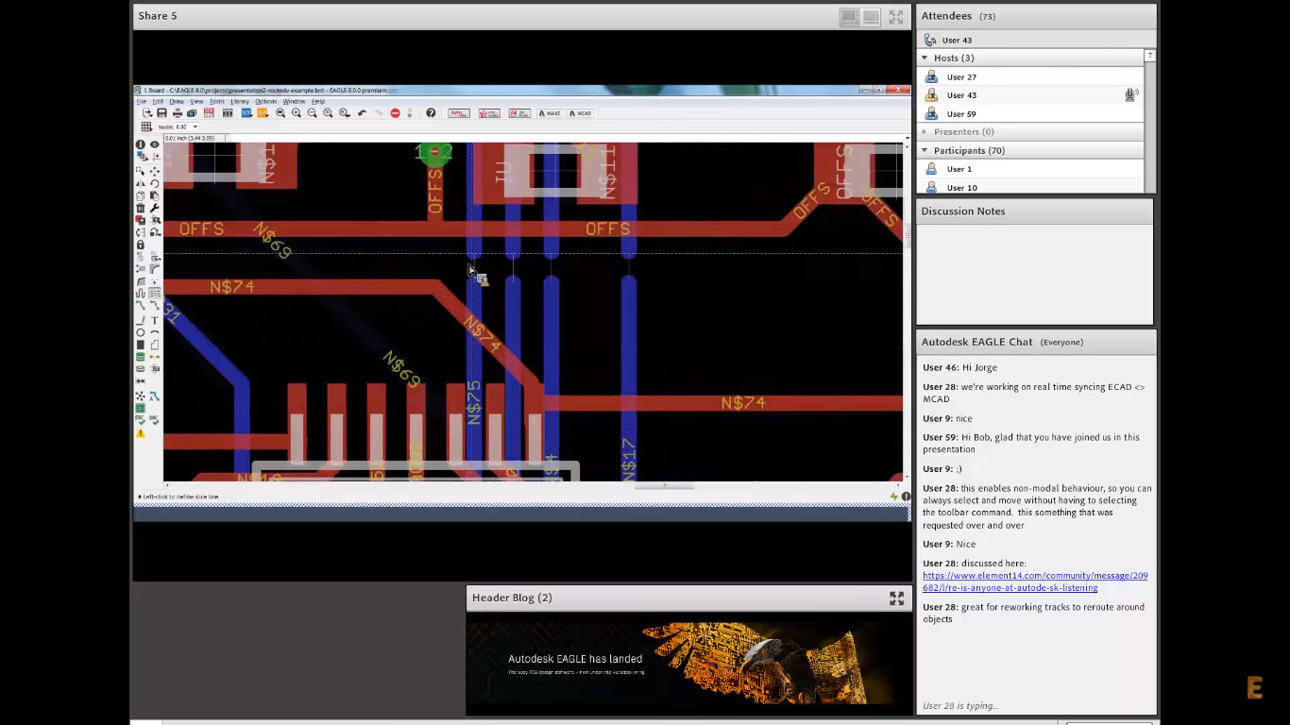Select the Text T tool
This screenshot has width=1290, height=725.
(154, 320)
